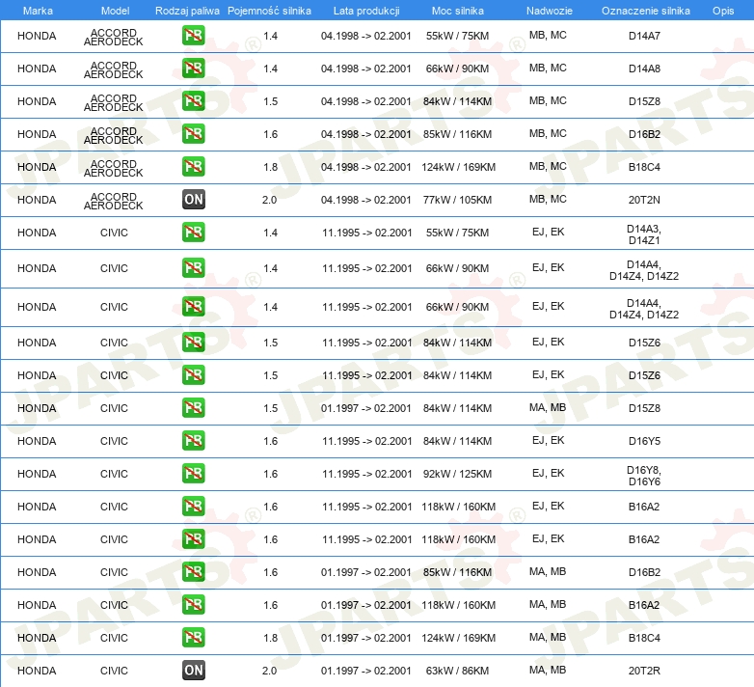The image size is (754, 687).
Task: Select the 63kW / 86KM power cell
Action: point(458,671)
